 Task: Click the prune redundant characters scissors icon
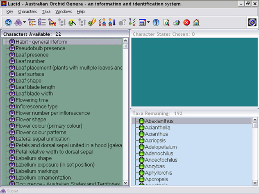tap(52, 23)
